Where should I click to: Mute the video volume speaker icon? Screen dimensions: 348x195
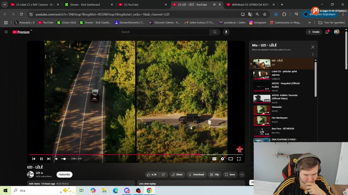pyautogui.click(x=56, y=159)
